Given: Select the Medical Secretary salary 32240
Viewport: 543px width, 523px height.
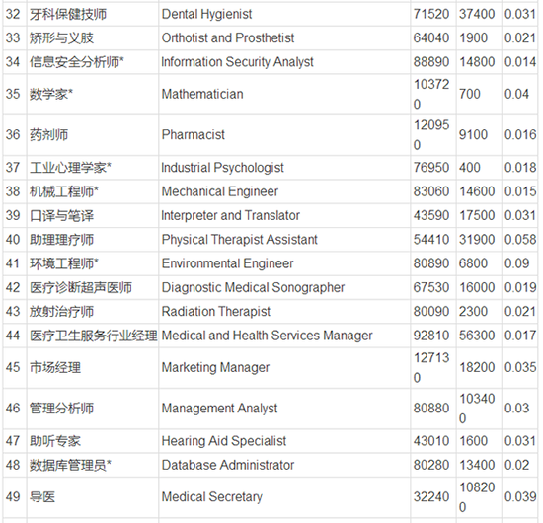Looking at the screenshot, I should tap(431, 497).
